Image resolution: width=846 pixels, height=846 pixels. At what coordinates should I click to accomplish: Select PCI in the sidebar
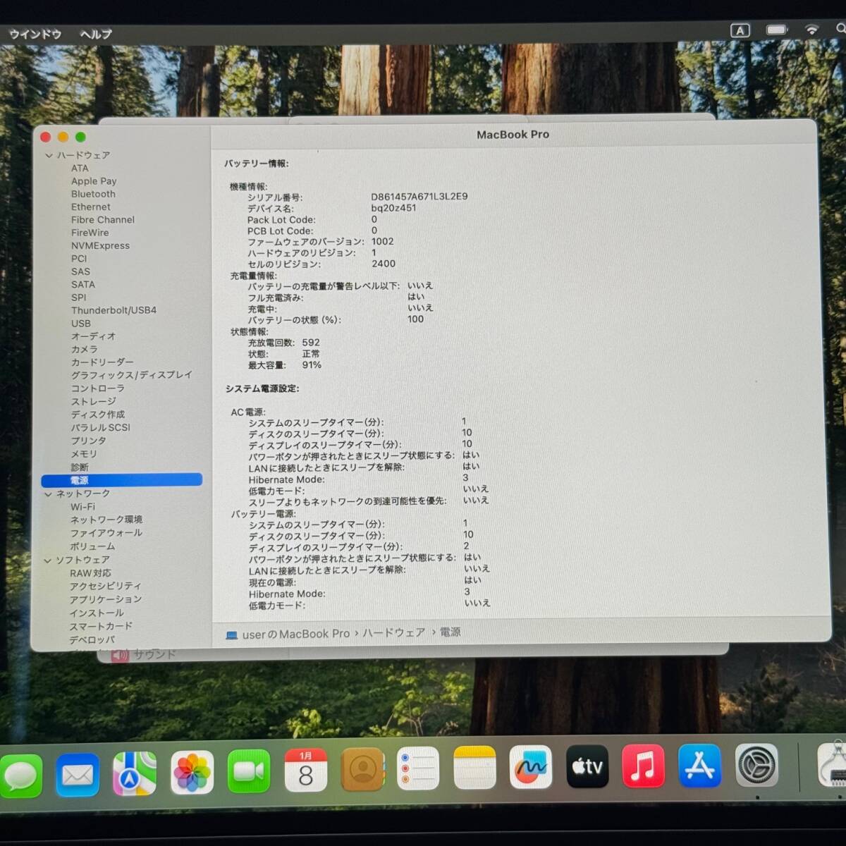coord(79,259)
